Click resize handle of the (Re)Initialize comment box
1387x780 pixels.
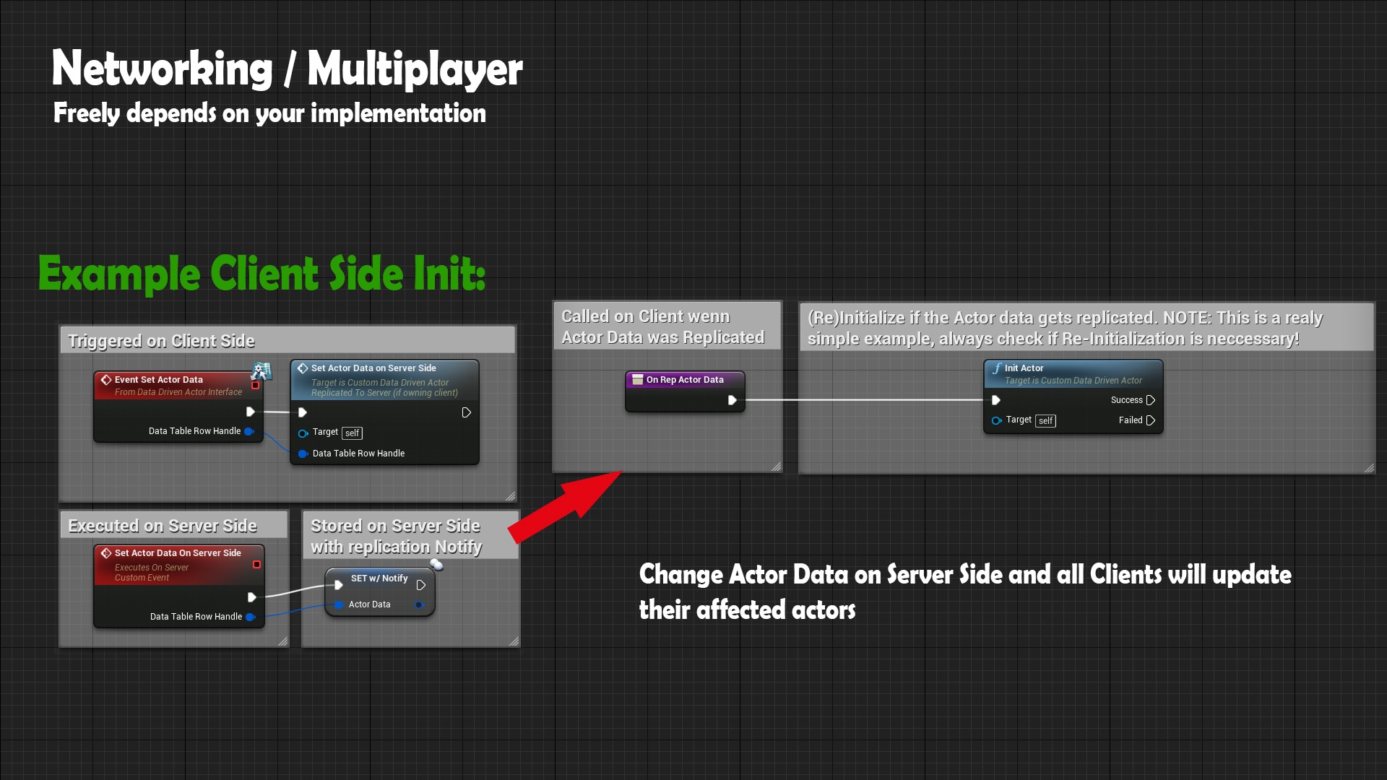(1368, 468)
